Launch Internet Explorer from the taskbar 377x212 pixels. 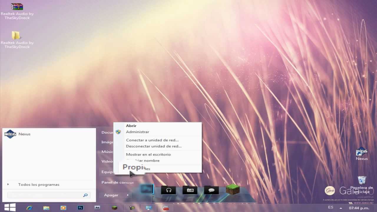(29, 208)
